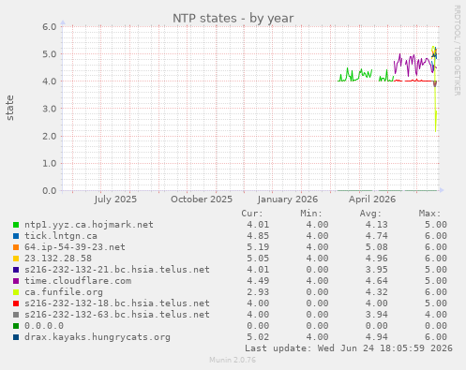Click ntp1.yyz.ca.hojmark.net average value 4.13
466x370 pixels.
(x=377, y=225)
